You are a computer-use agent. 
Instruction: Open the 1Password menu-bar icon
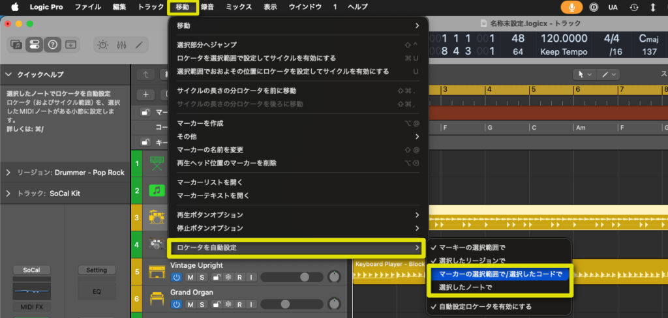click(x=594, y=7)
